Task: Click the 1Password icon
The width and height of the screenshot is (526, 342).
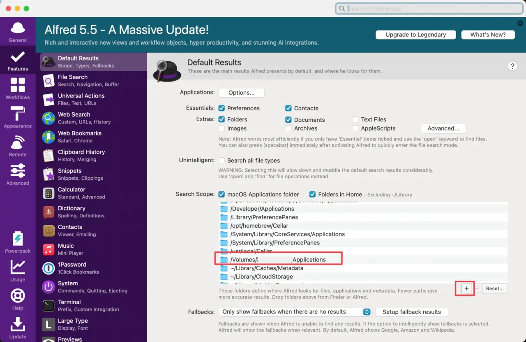Action: [x=48, y=268]
